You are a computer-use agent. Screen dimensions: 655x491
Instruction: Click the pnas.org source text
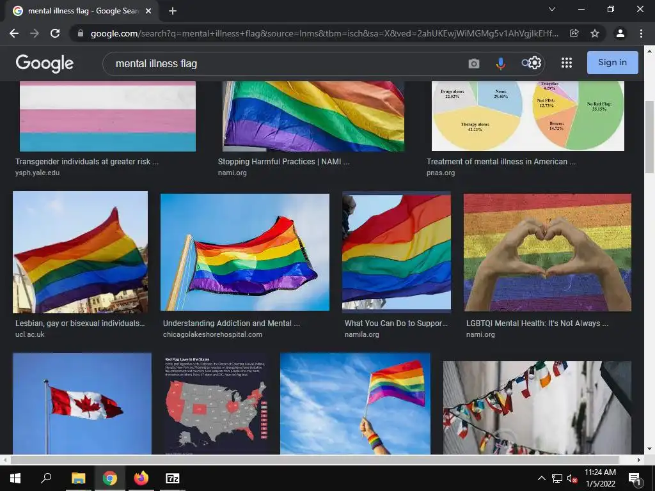pyautogui.click(x=441, y=173)
